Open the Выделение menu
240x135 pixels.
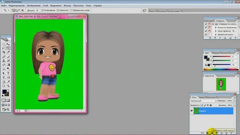[56, 6]
